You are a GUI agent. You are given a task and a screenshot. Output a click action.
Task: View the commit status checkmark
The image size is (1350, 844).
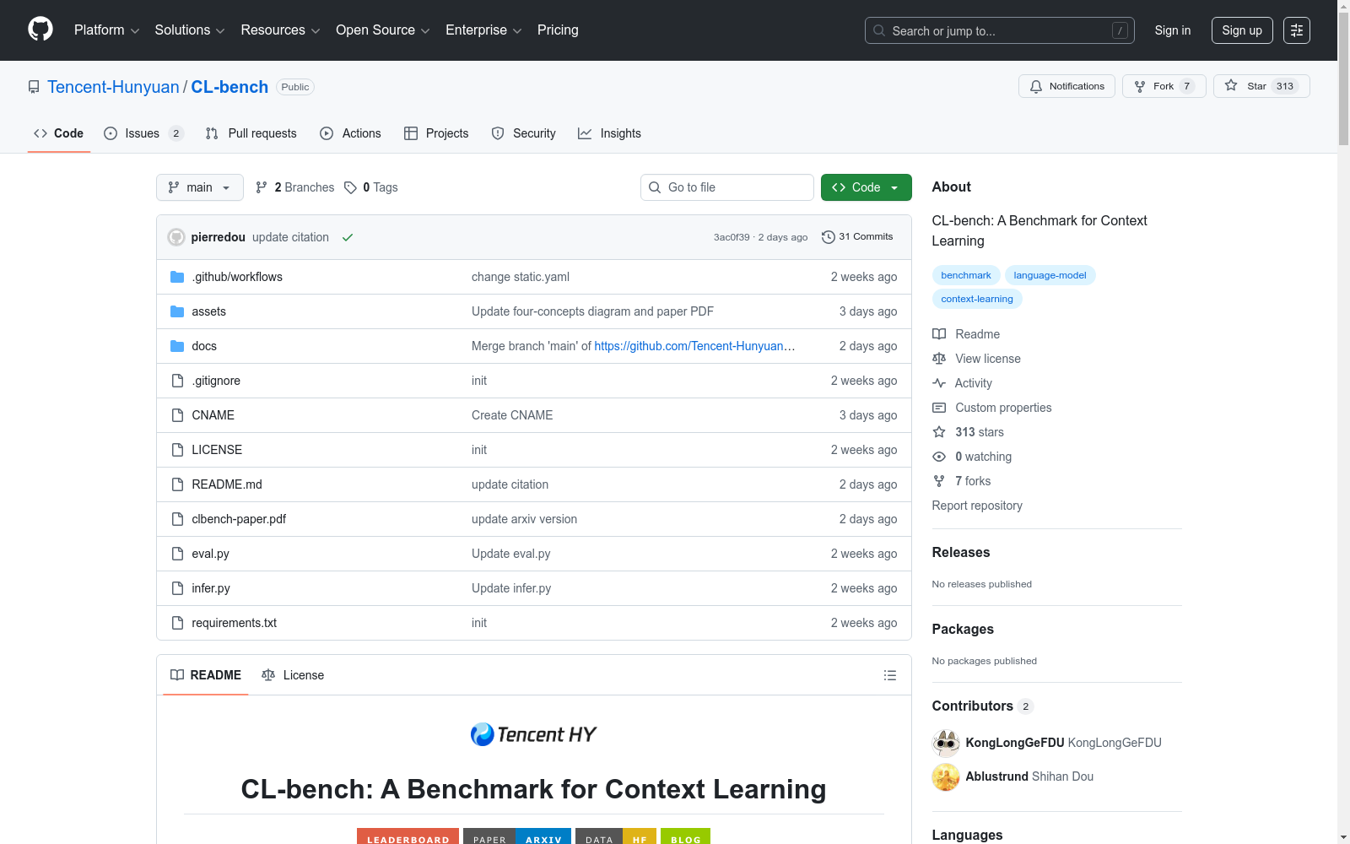[x=348, y=237]
